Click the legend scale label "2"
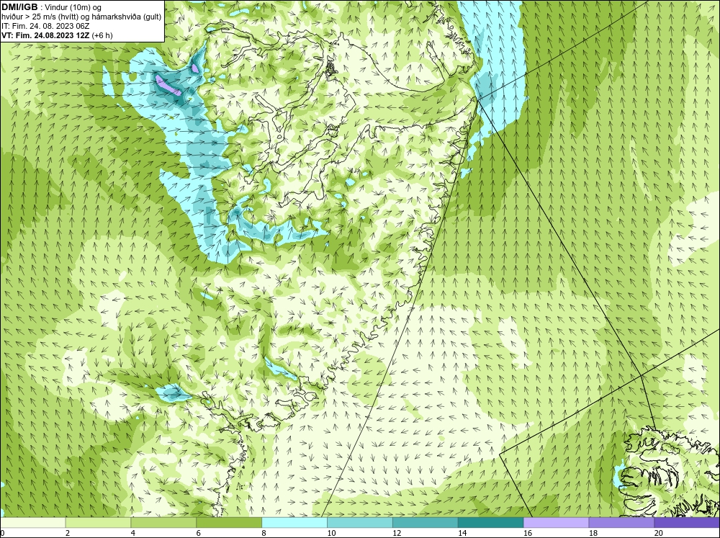720x538 pixels. [68, 533]
